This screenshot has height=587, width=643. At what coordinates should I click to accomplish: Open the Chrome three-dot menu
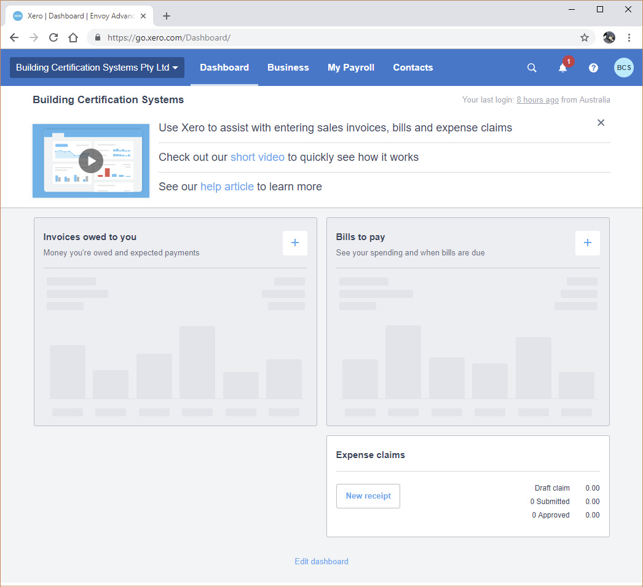pos(629,37)
